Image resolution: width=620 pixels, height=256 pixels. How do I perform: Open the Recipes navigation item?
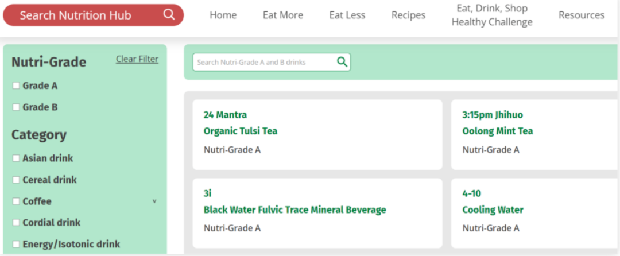(408, 15)
